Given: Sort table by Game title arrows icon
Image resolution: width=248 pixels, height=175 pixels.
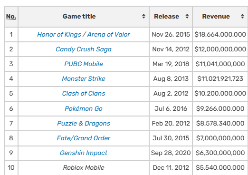Looking at the screenshot, I should point(143,16).
